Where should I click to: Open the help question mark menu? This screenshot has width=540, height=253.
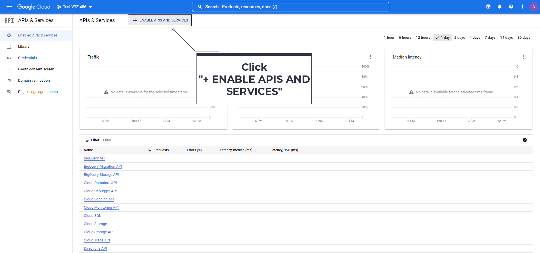coord(511,7)
